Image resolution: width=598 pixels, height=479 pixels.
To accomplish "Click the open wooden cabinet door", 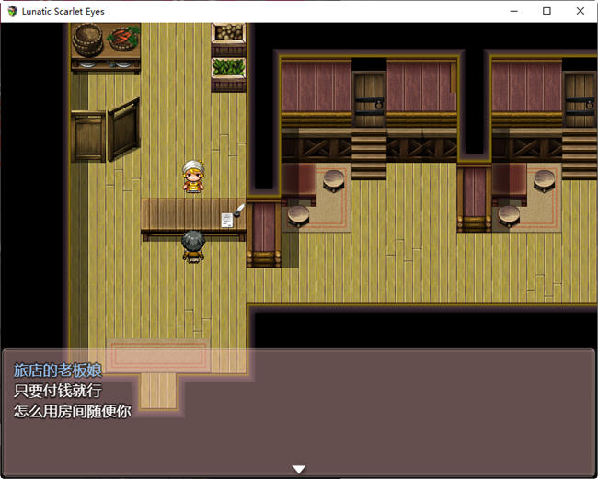I will click(123, 128).
